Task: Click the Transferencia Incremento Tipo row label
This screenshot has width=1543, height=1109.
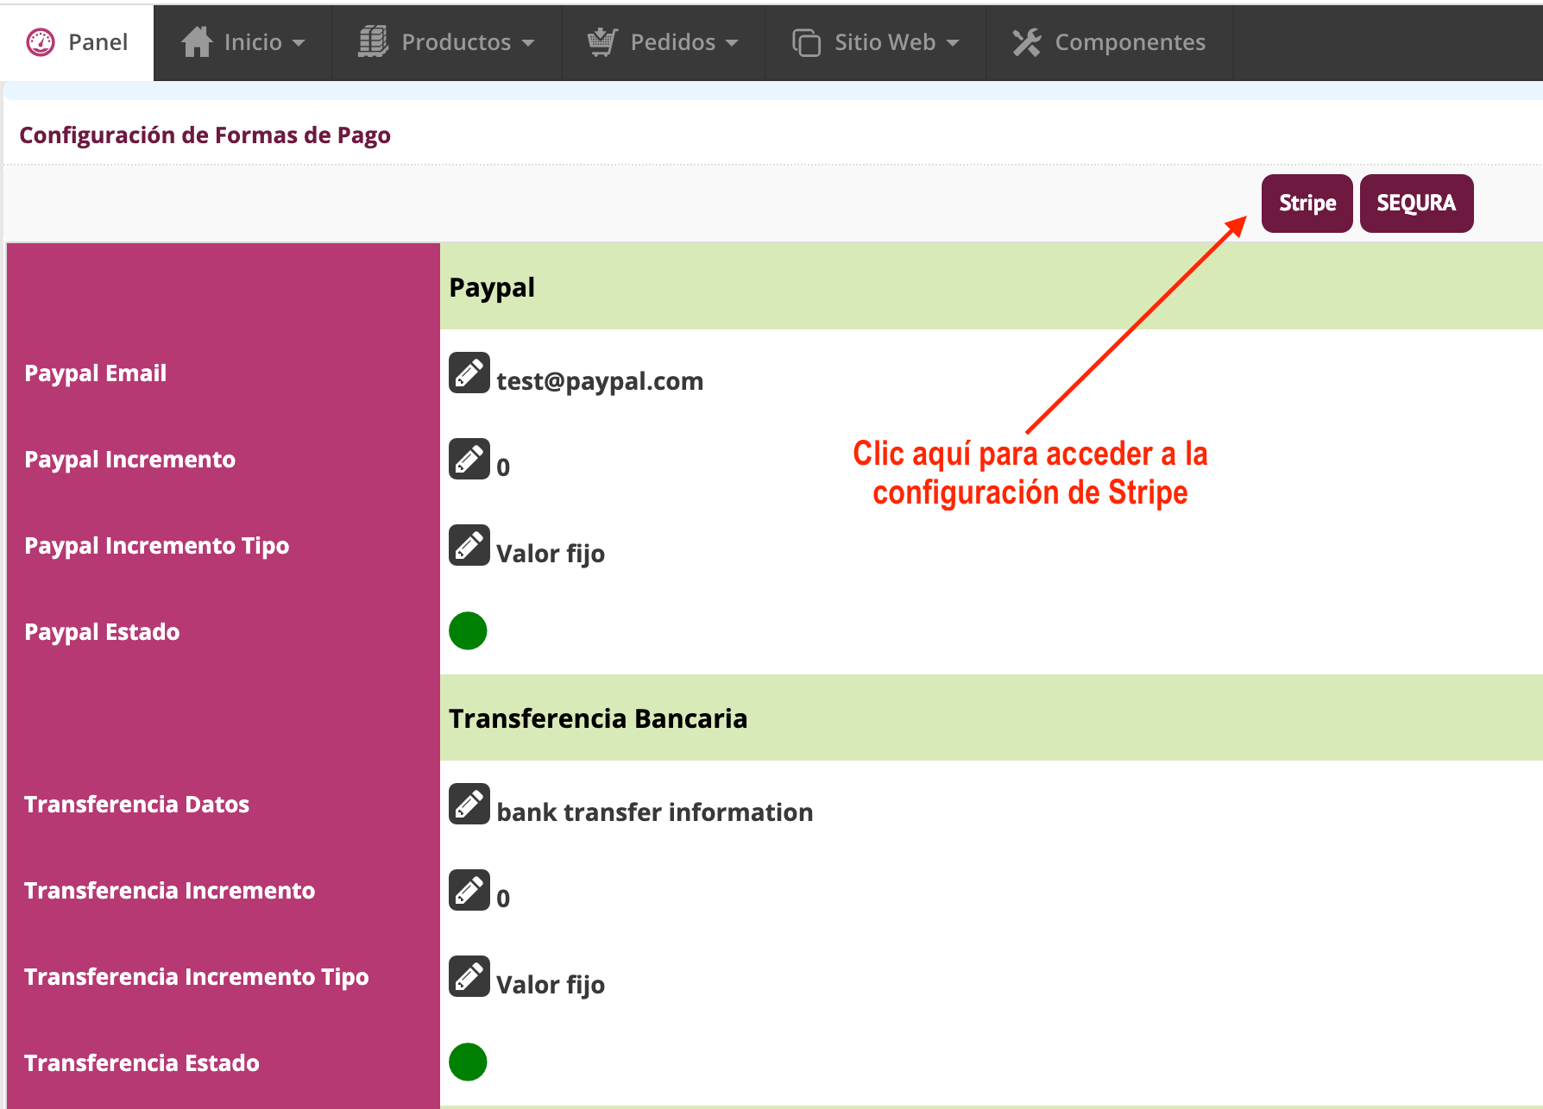Action: (x=197, y=977)
